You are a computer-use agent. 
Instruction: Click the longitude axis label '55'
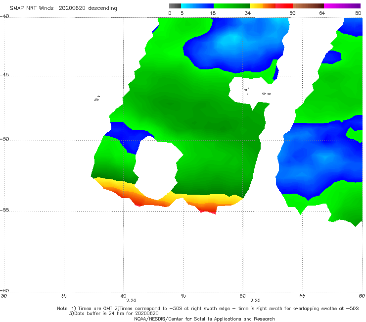[x=302, y=296]
